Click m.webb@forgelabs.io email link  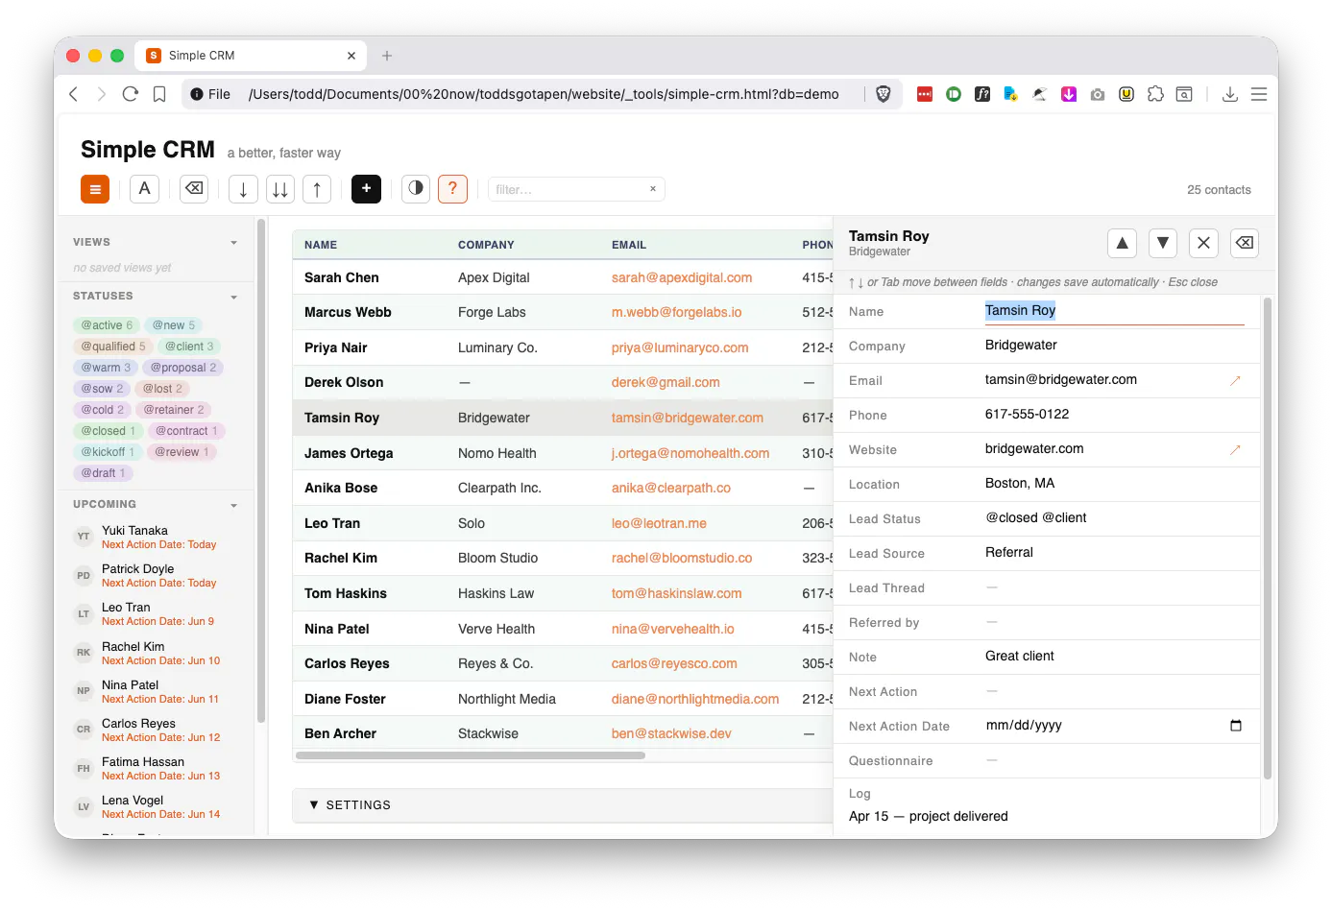point(677,312)
